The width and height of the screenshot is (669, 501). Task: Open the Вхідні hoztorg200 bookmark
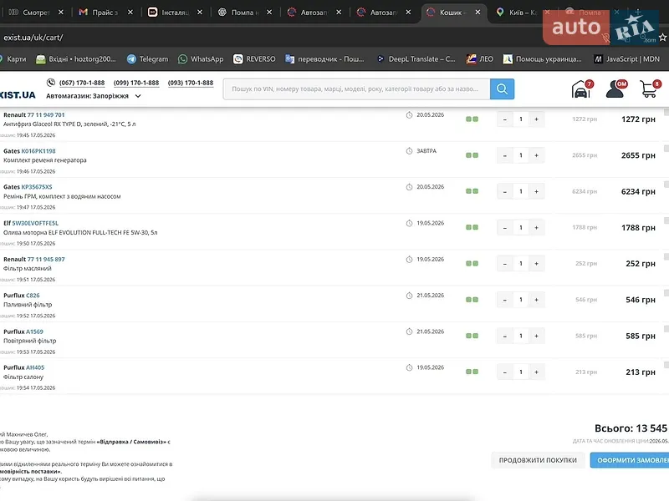(x=76, y=59)
